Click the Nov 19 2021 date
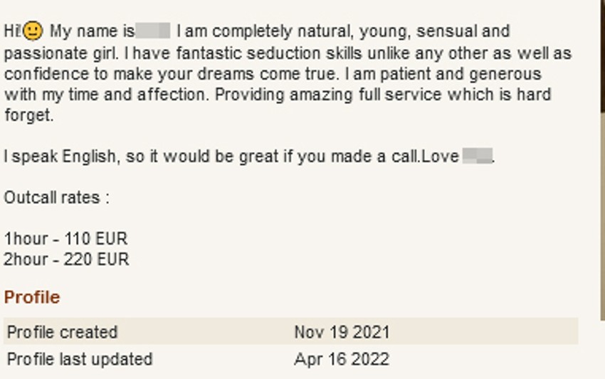The height and width of the screenshot is (379, 605). [x=342, y=332]
